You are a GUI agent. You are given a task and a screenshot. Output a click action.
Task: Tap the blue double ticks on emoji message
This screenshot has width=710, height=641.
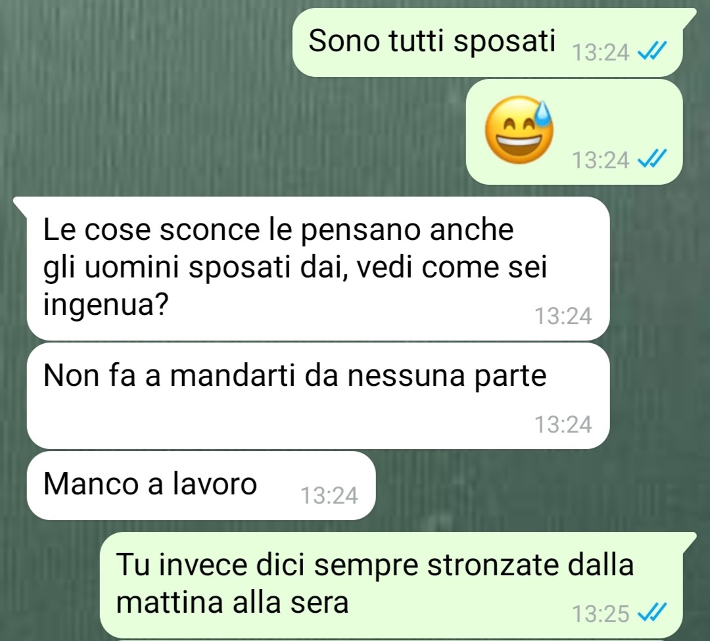(652, 159)
